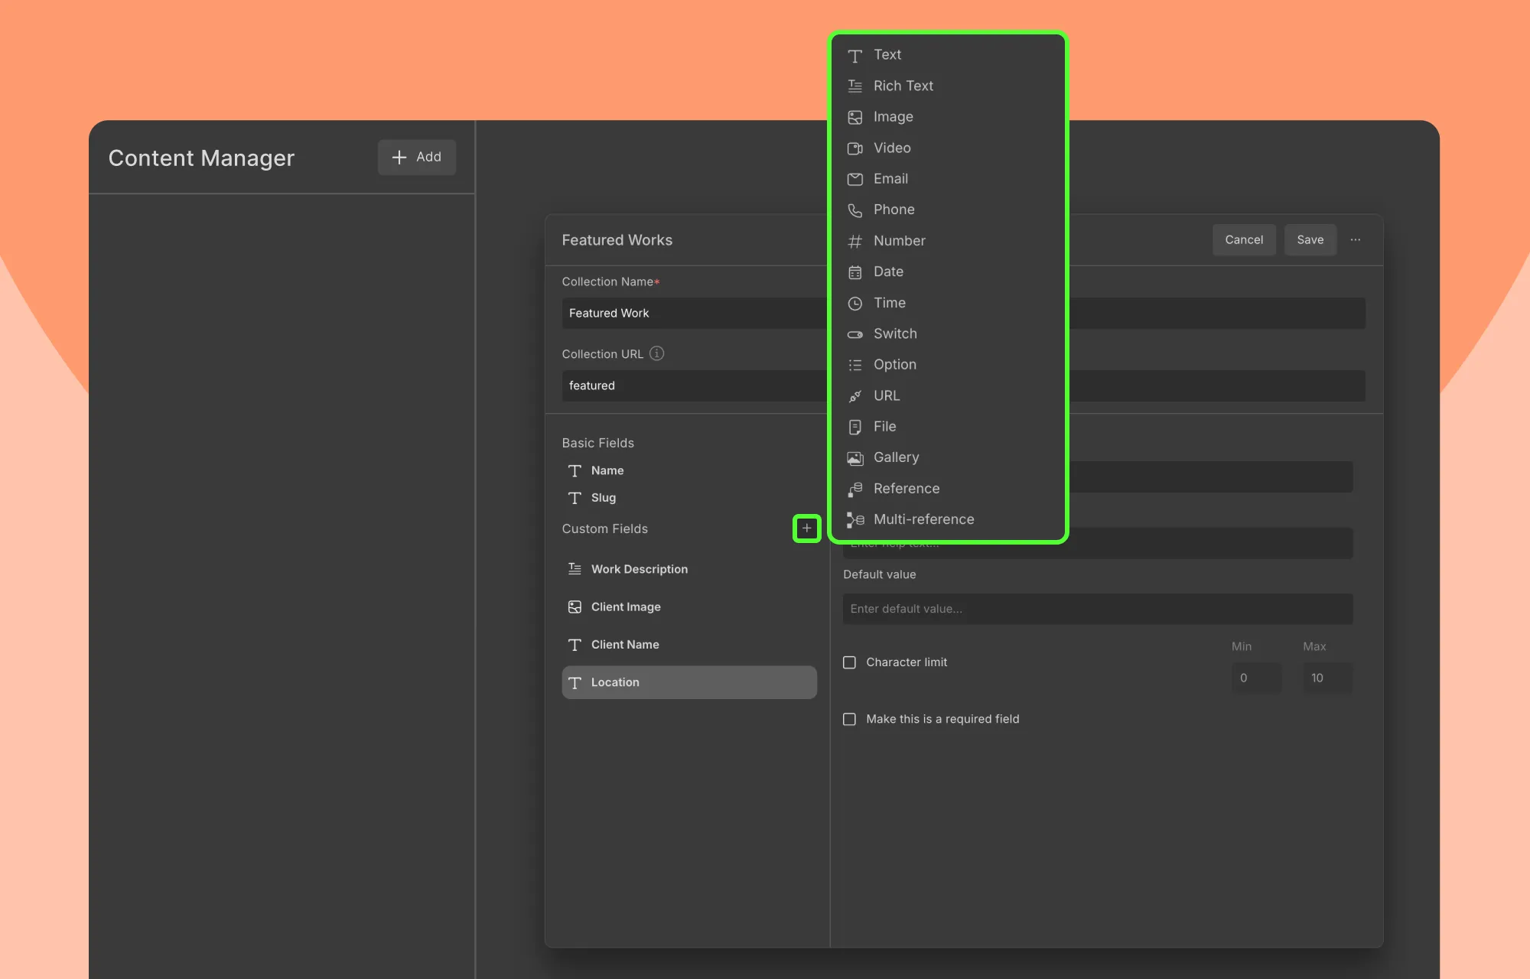Click the T icon beside Name field
Screen dimensions: 1530x979
pyautogui.click(x=575, y=470)
